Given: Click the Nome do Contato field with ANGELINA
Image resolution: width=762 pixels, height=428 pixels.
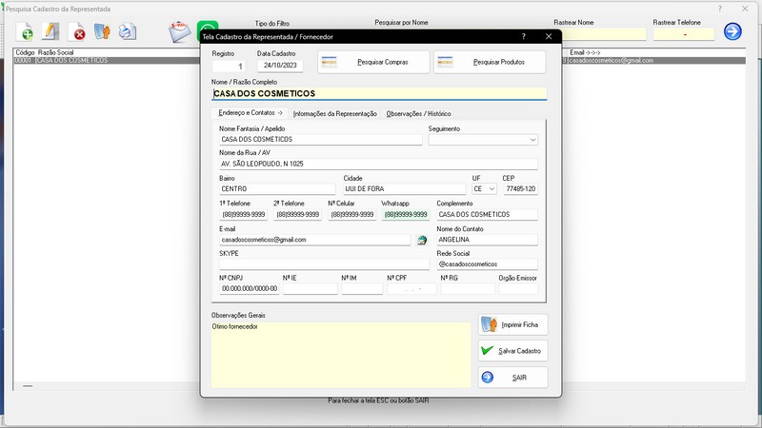Looking at the screenshot, I should coord(487,240).
